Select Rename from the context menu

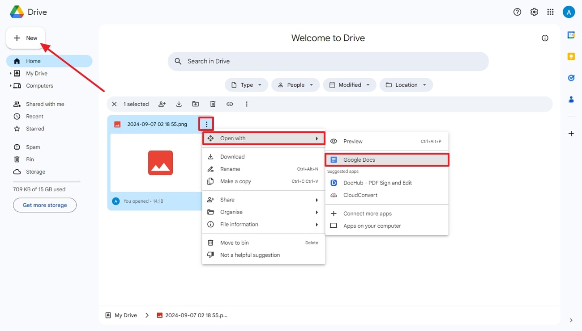click(x=264, y=169)
